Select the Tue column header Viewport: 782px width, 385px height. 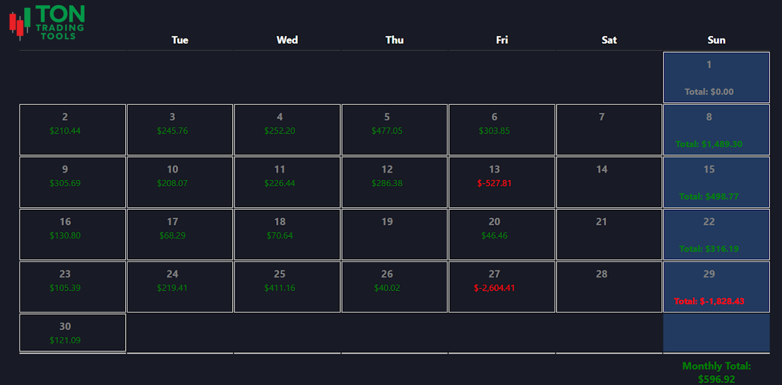[180, 40]
